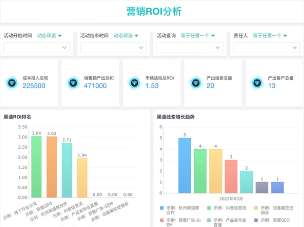The image size is (304, 227).
Task: Click the customers total value 13
Action: pyautogui.click(x=272, y=86)
